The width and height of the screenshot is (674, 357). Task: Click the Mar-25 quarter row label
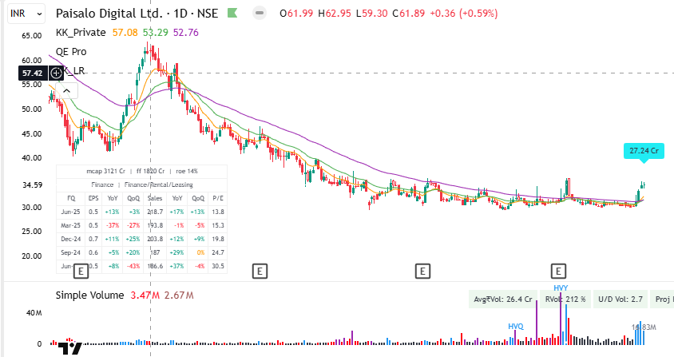click(x=70, y=225)
